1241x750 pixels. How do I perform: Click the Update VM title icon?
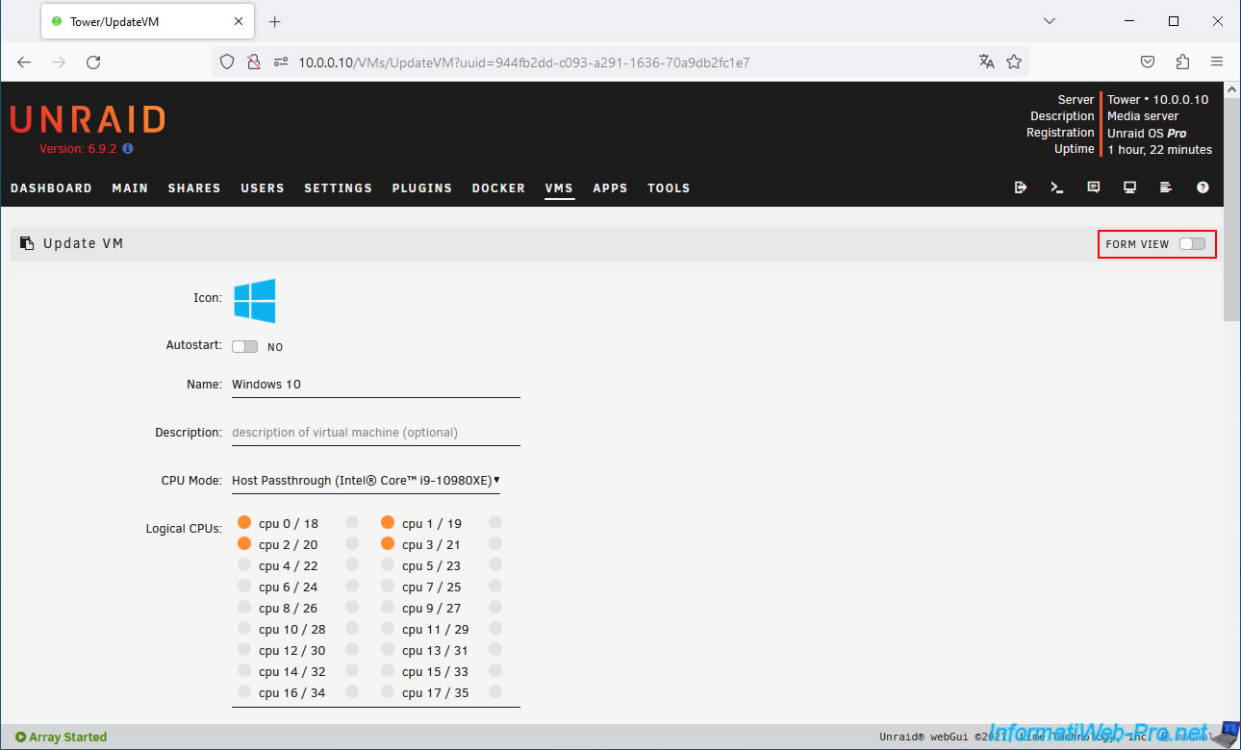(x=27, y=244)
